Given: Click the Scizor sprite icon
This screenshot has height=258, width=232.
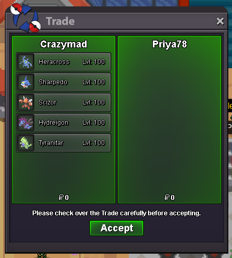Looking at the screenshot, I should [26, 102].
